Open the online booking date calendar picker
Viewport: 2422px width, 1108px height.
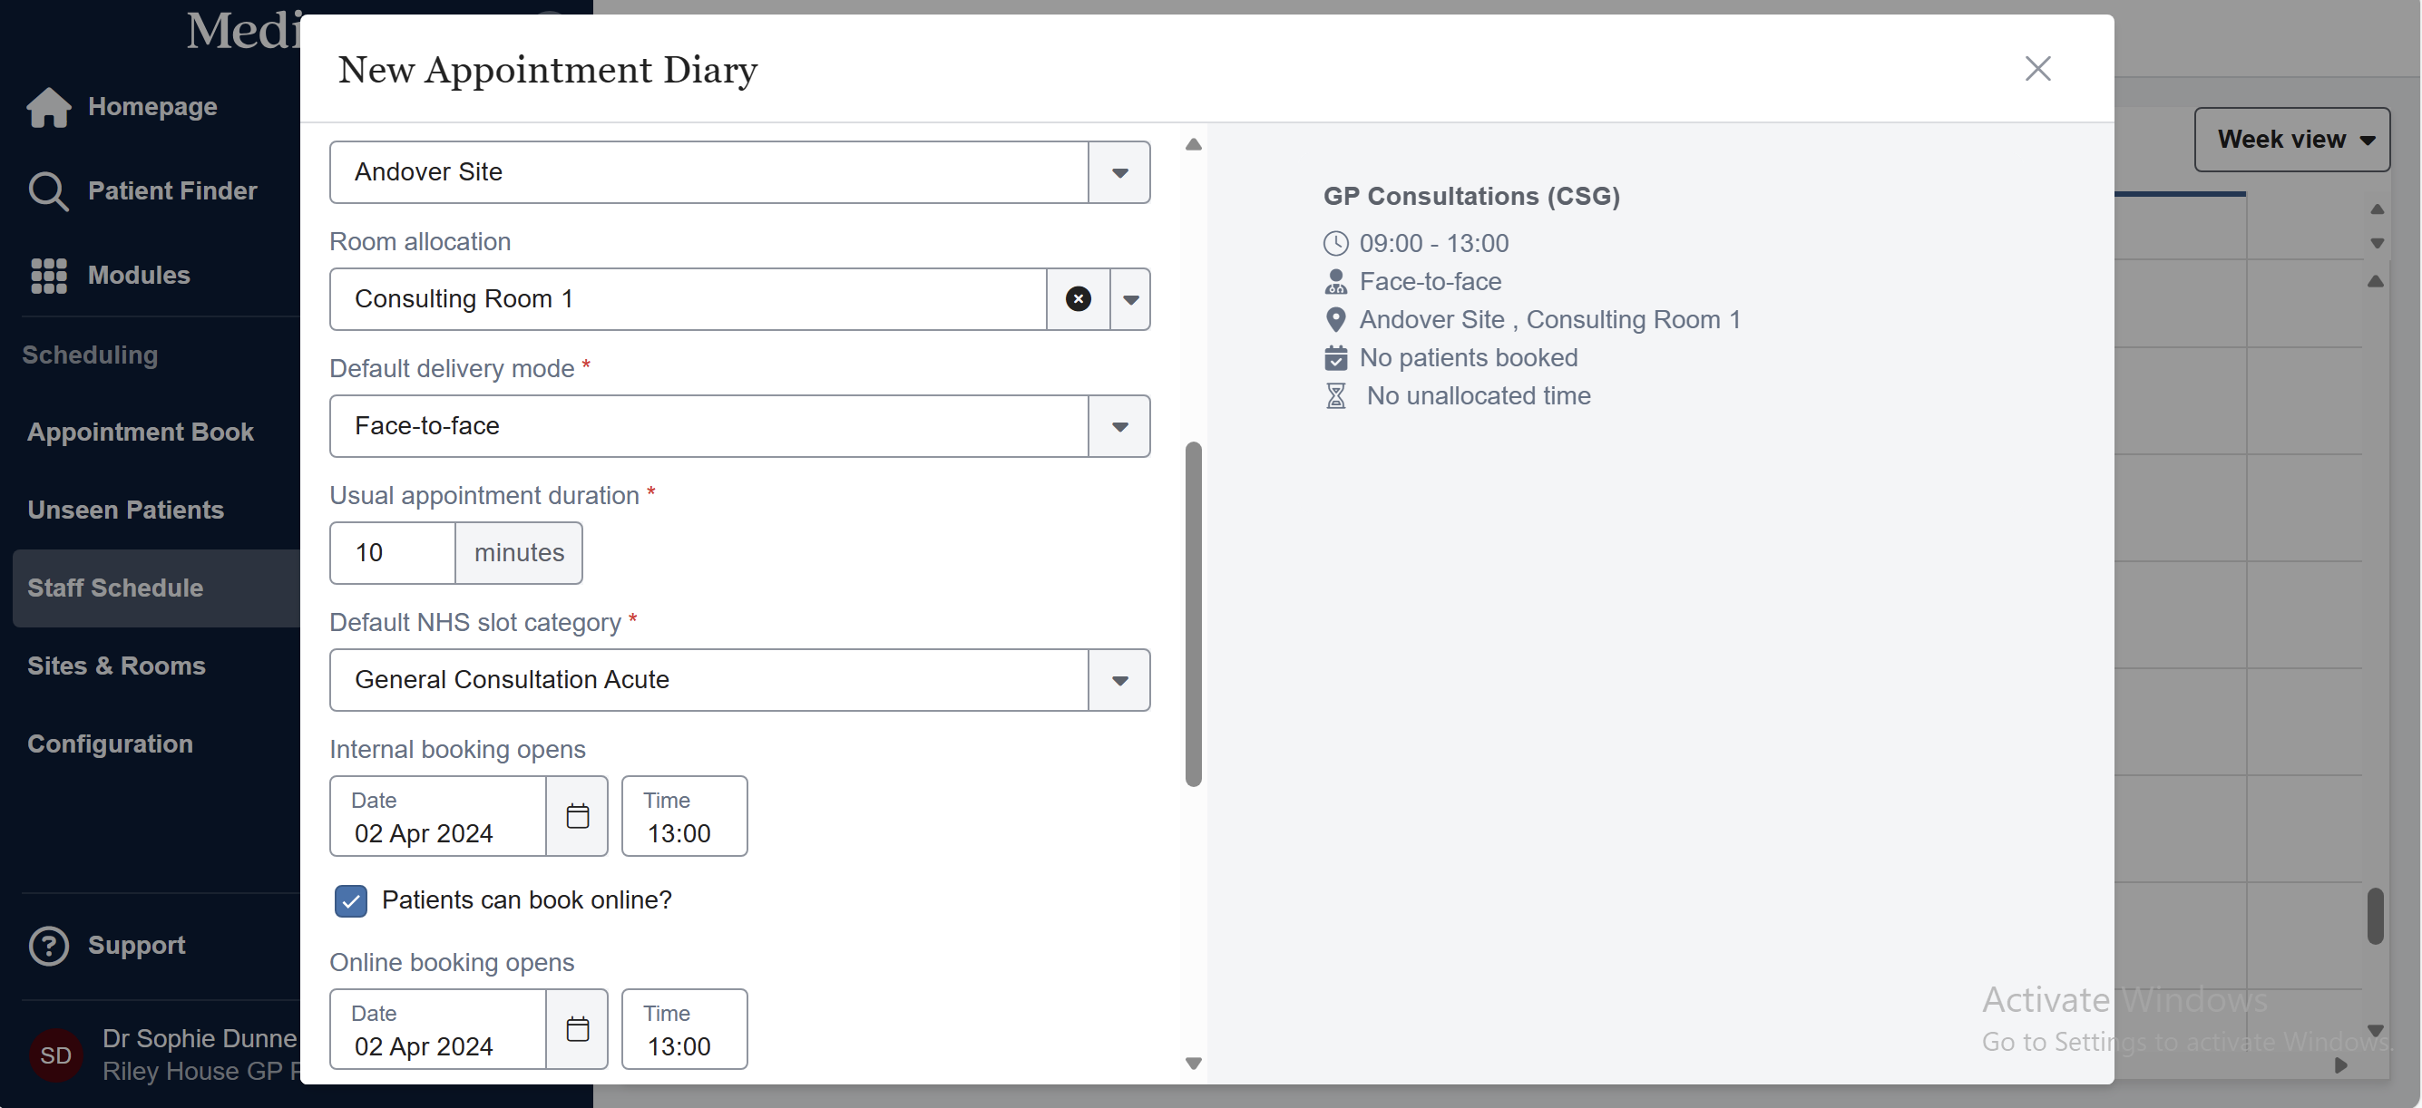[x=577, y=1029]
